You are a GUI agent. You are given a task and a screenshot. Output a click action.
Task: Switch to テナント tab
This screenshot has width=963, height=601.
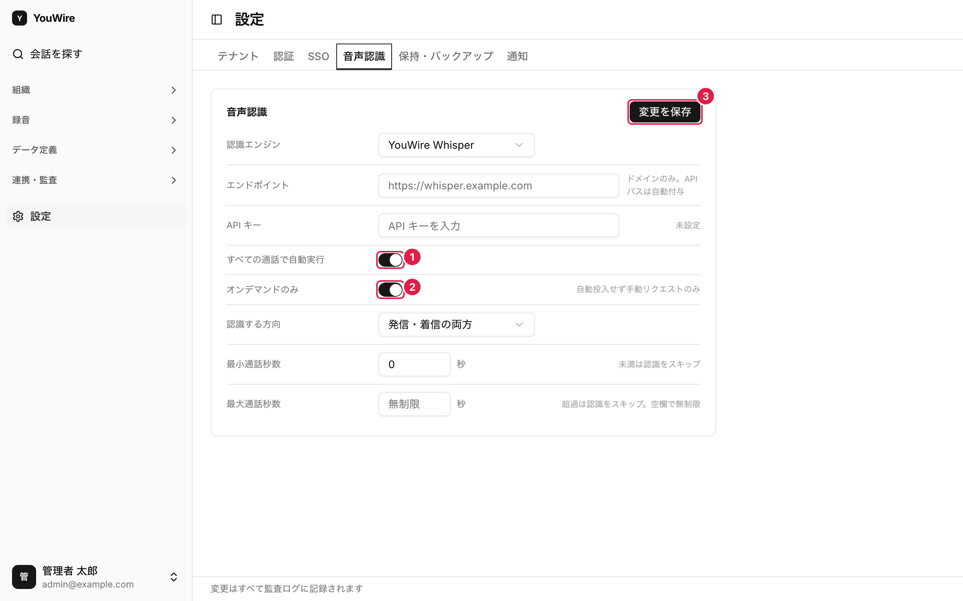[238, 56]
